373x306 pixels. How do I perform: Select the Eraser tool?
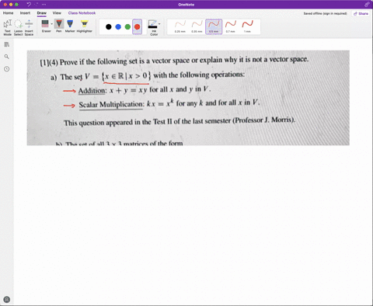[45, 26]
